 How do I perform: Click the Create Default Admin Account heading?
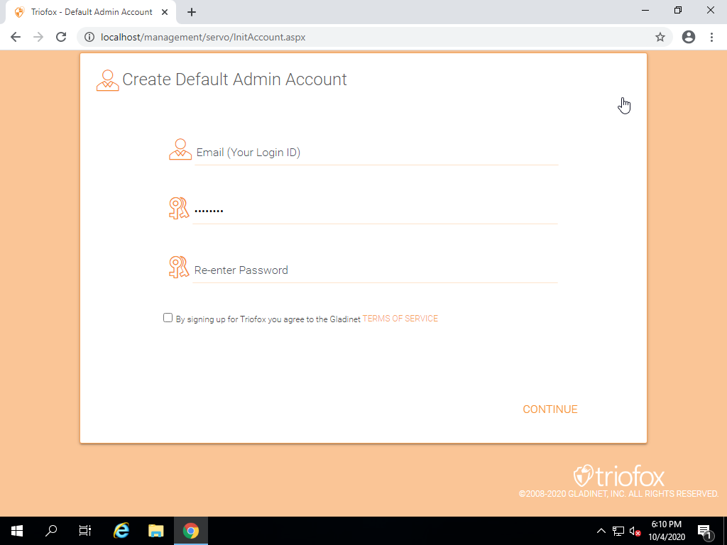point(234,79)
